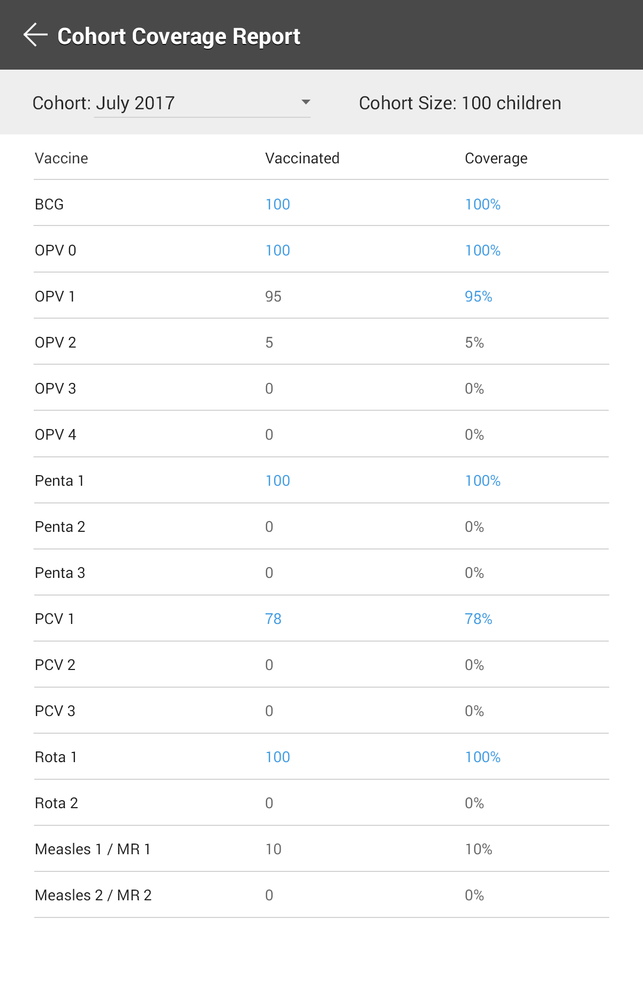Open the BCG vaccinated count of 100
The height and width of the screenshot is (986, 643).
click(x=277, y=204)
